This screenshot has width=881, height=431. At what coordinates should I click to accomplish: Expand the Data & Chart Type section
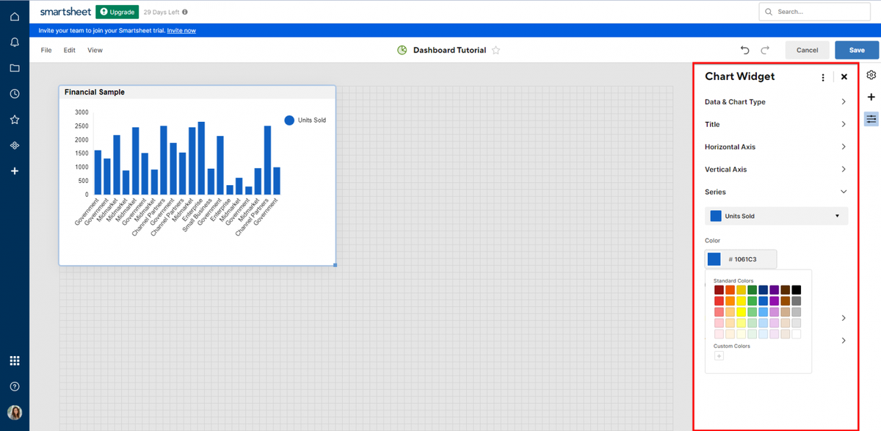tap(775, 101)
